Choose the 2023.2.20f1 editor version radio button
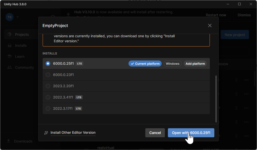This screenshot has width=257, height=150. 48,86
